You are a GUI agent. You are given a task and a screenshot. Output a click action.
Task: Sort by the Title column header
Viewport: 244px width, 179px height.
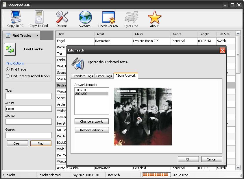click(x=75, y=34)
